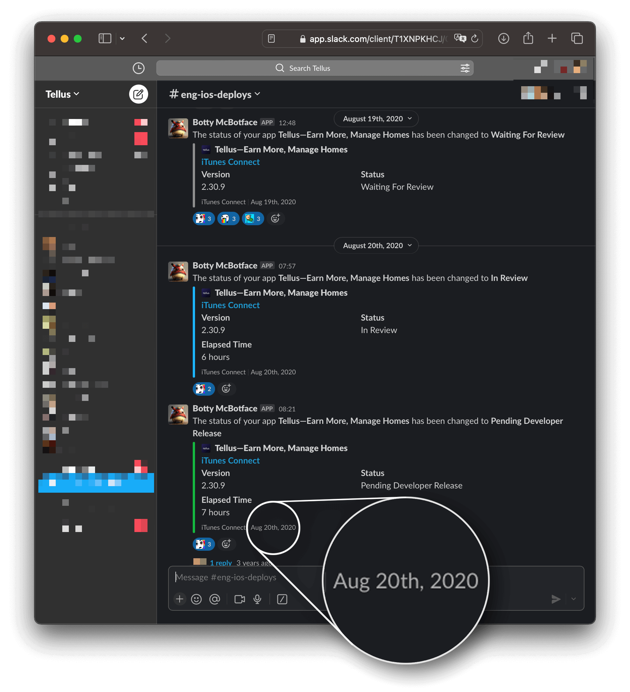Open iTunes Connect link in Pending Developer Release message

pyautogui.click(x=230, y=461)
